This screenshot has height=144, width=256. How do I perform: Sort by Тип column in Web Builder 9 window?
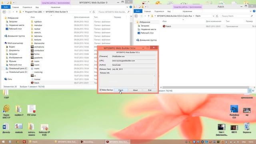(x=96, y=17)
